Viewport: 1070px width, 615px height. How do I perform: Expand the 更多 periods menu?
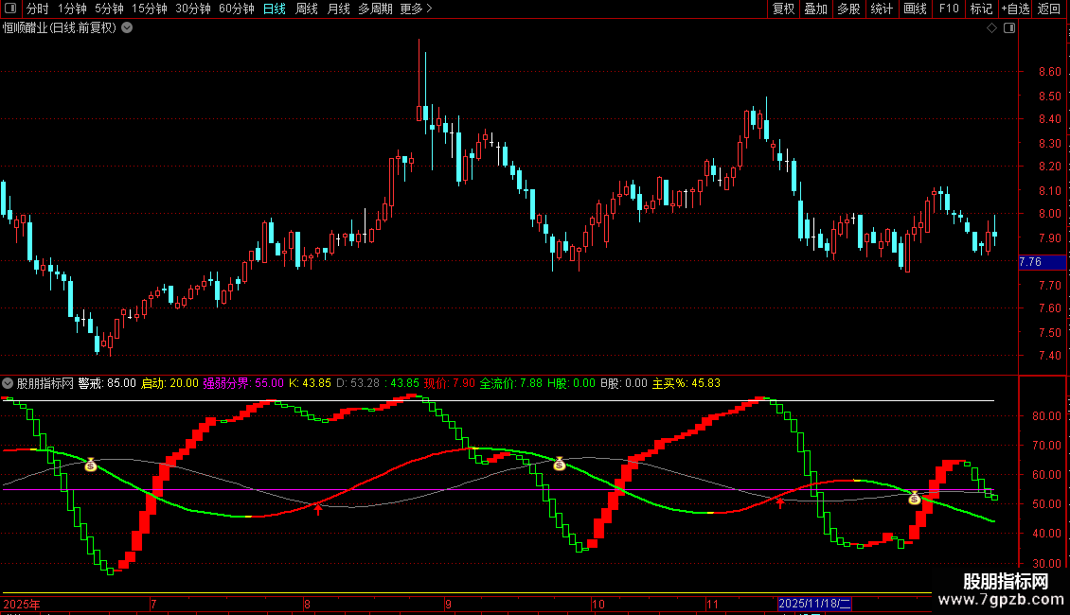(416, 9)
